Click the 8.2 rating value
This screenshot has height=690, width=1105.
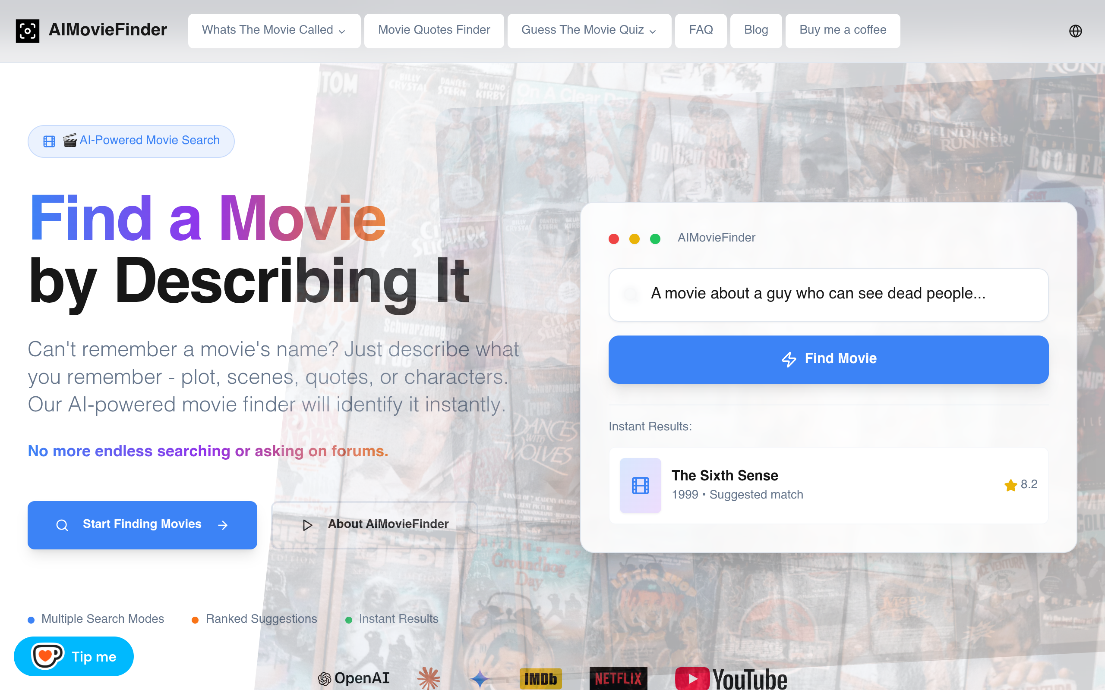[1029, 484]
